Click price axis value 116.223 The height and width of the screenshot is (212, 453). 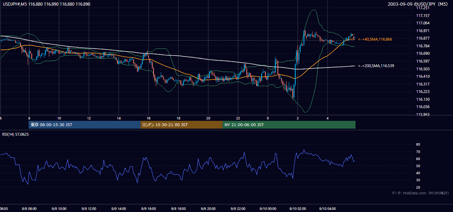[423, 92]
